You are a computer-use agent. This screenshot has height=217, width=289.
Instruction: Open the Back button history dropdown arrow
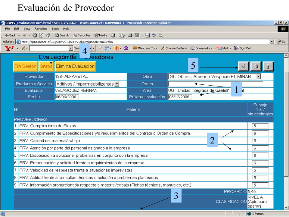pos(19,35)
